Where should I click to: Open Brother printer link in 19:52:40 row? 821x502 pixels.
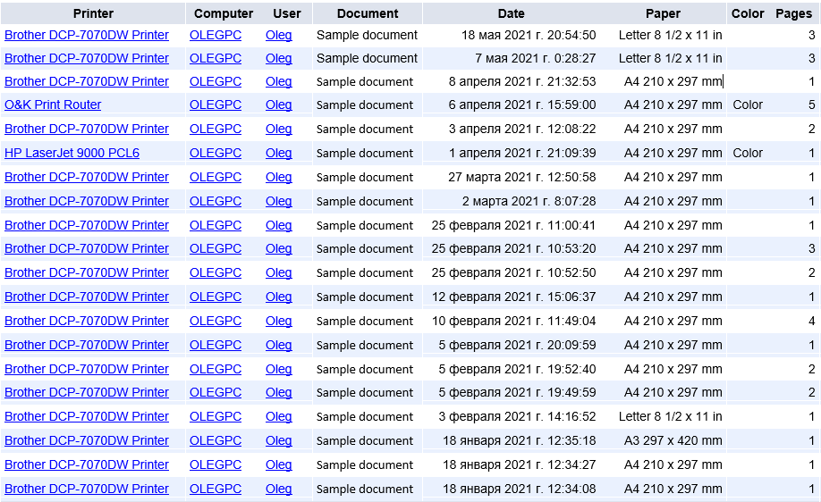click(87, 369)
